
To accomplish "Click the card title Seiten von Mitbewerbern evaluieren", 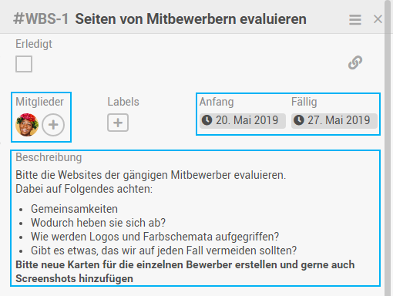I will point(190,19).
